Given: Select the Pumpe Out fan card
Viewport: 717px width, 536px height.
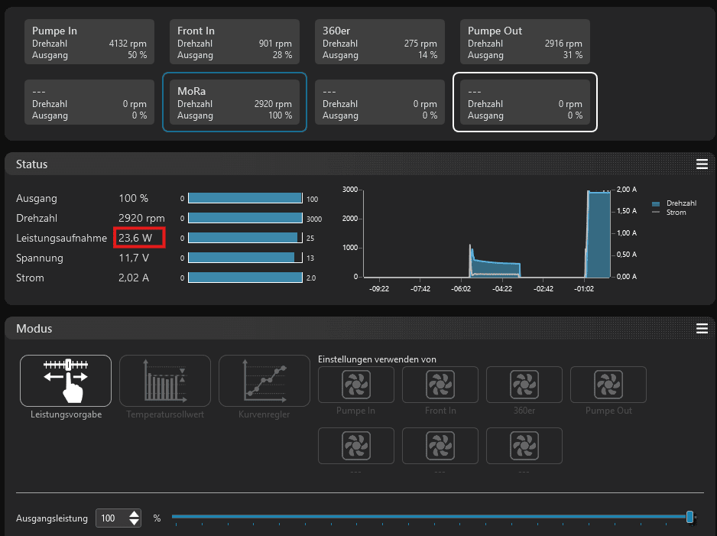Looking at the screenshot, I should pos(525,41).
